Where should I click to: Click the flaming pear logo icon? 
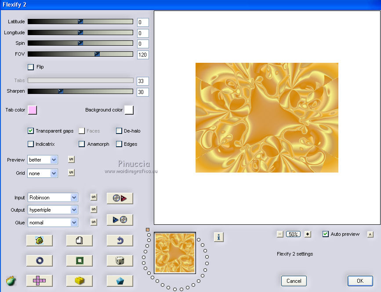tap(11, 281)
